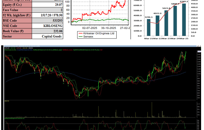204x130 pixels.
Task: Click the green Sensex legend line
Action: (81, 37)
